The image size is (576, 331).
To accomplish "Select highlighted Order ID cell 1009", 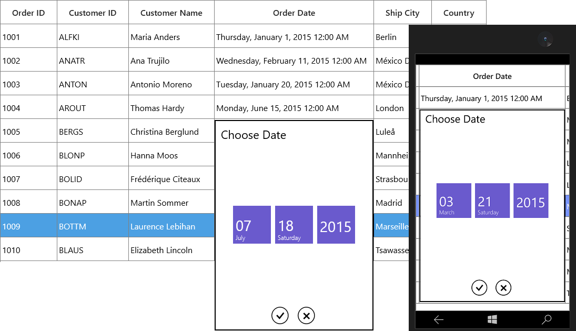I will pos(28,226).
